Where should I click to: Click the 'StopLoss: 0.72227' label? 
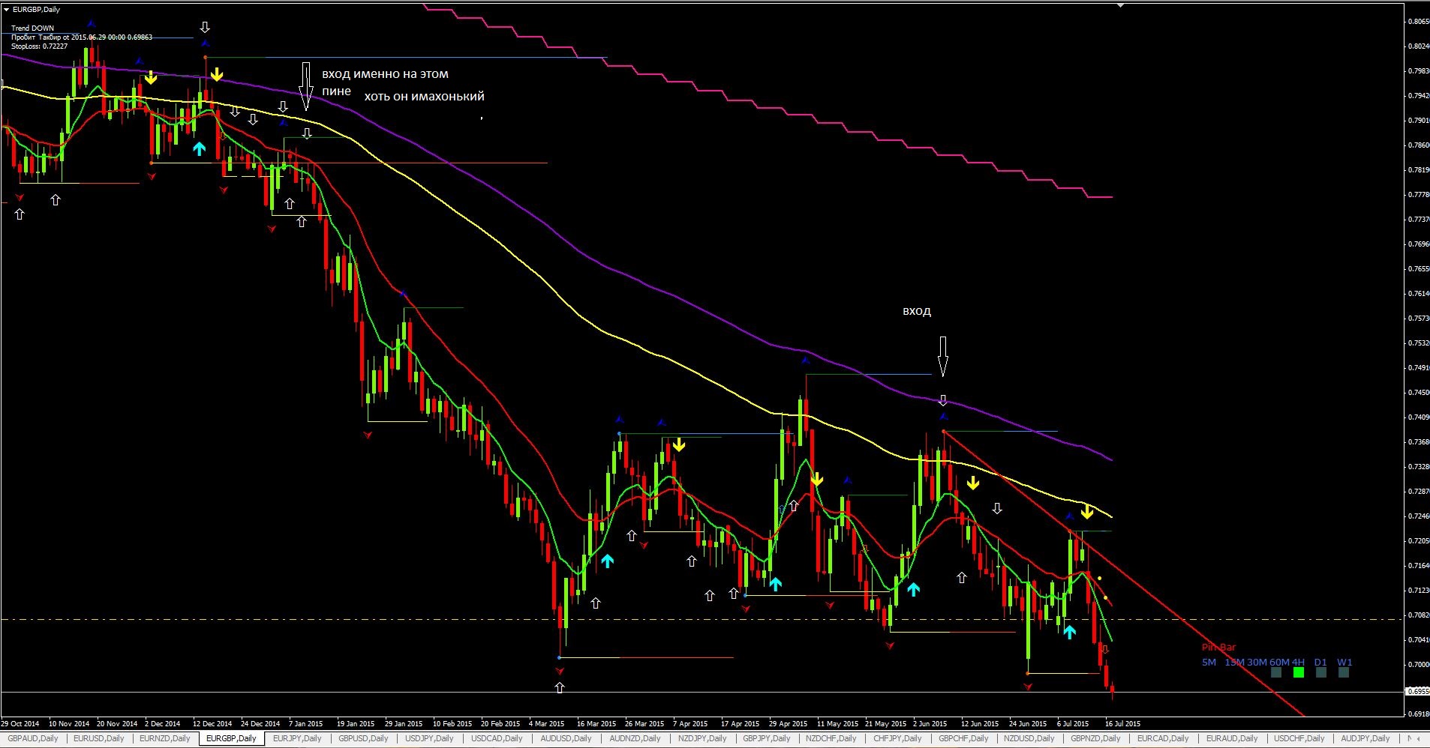39,46
